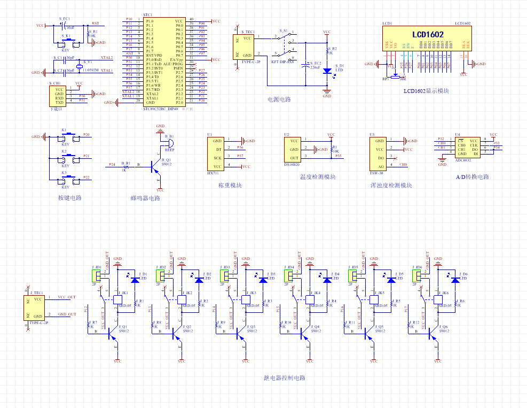Click the S_Y1 crystal oscillator symbol

pyautogui.click(x=79, y=66)
